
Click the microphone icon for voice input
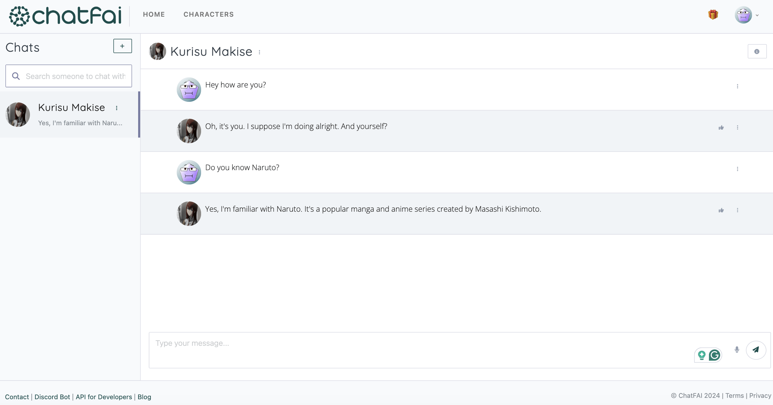(736, 350)
